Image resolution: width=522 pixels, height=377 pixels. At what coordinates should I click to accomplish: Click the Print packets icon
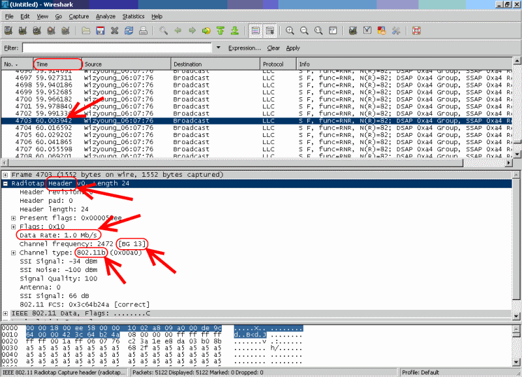point(144,31)
